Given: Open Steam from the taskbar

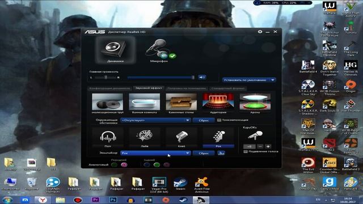Looking at the screenshot, I should 184,200.
